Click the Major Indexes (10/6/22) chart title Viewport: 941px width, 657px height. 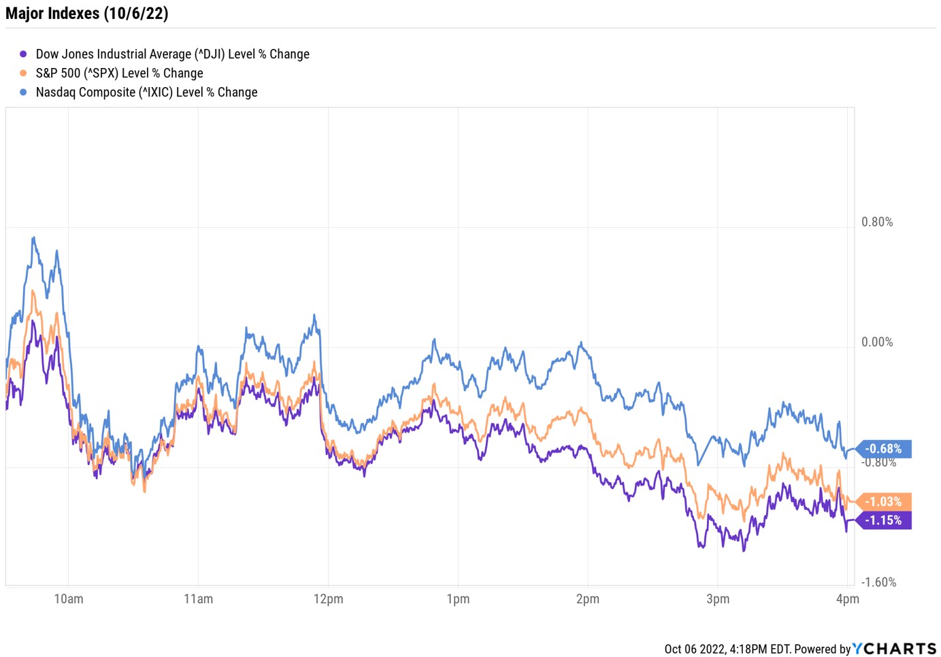click(x=87, y=14)
